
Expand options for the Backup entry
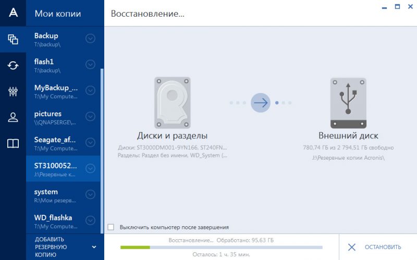click(90, 38)
